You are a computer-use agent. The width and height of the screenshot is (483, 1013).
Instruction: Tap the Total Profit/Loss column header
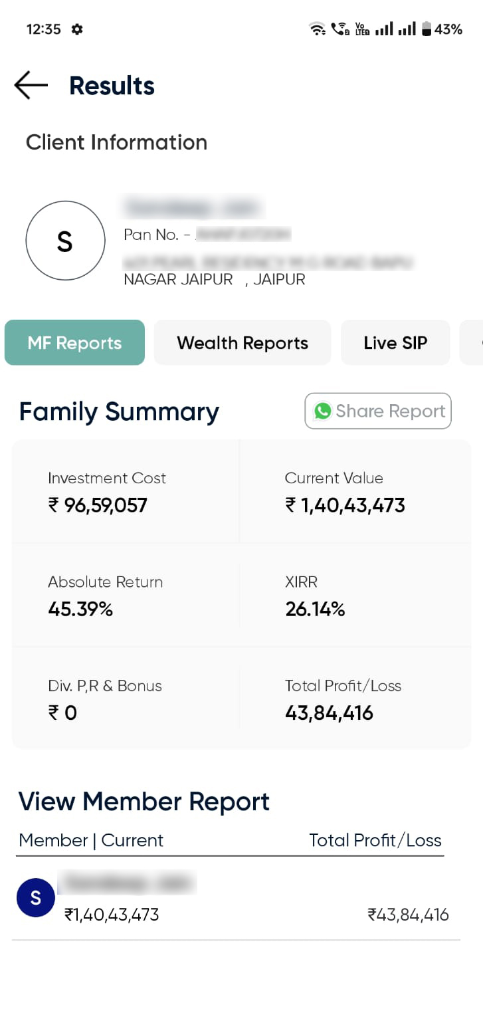coord(375,840)
